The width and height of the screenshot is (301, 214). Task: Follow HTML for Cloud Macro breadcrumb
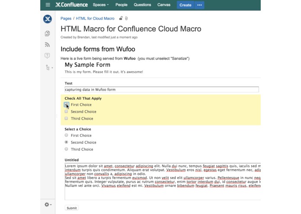click(95, 19)
